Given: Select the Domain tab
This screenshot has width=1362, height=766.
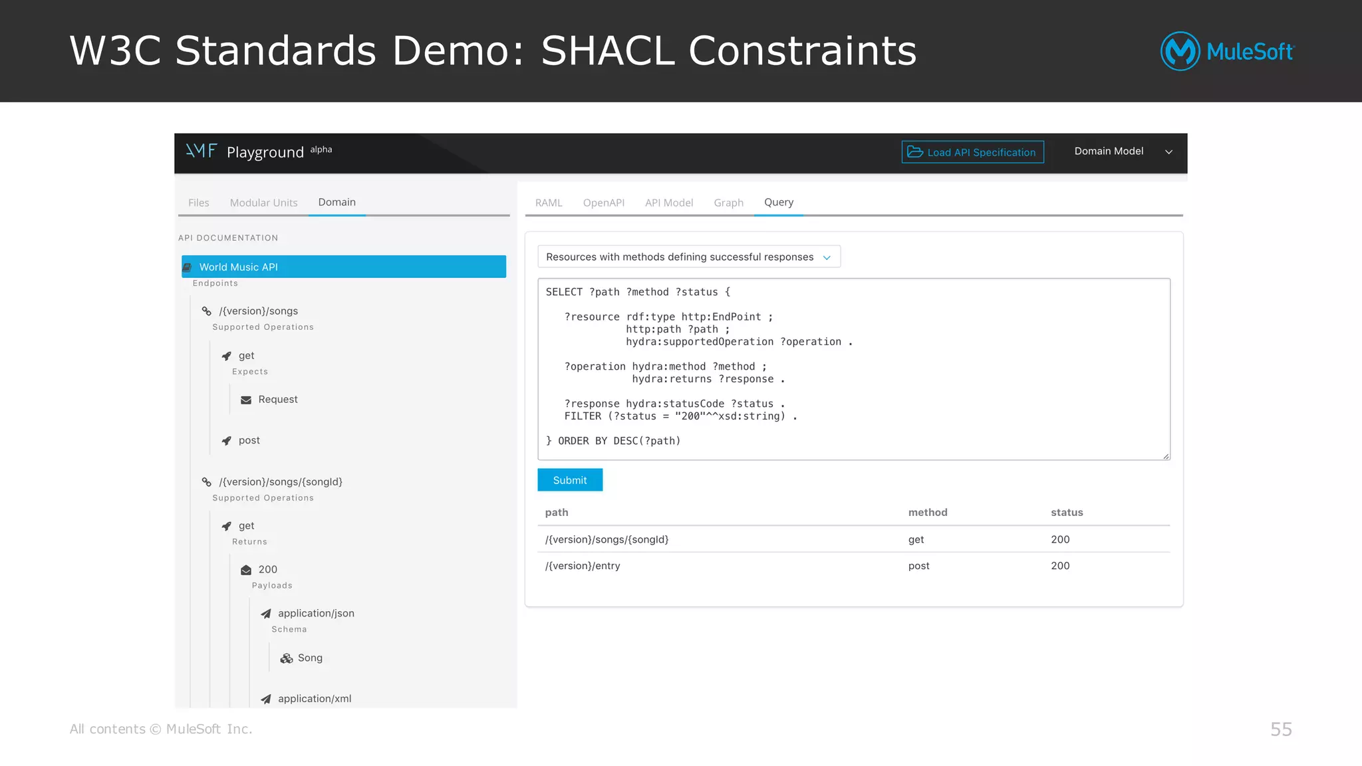Looking at the screenshot, I should tap(337, 202).
